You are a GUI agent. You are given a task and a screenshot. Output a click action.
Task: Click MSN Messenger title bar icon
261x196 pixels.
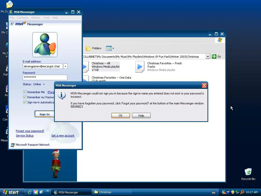[x=11, y=12]
